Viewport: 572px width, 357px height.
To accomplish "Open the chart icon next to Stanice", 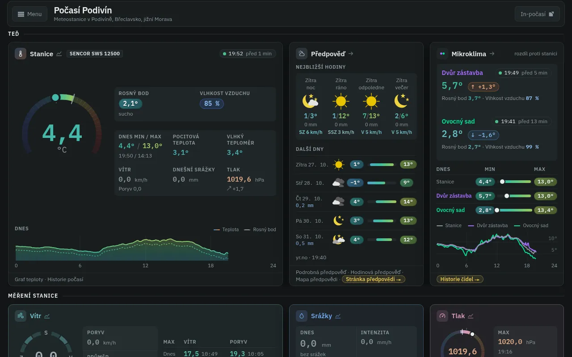I will click(59, 54).
